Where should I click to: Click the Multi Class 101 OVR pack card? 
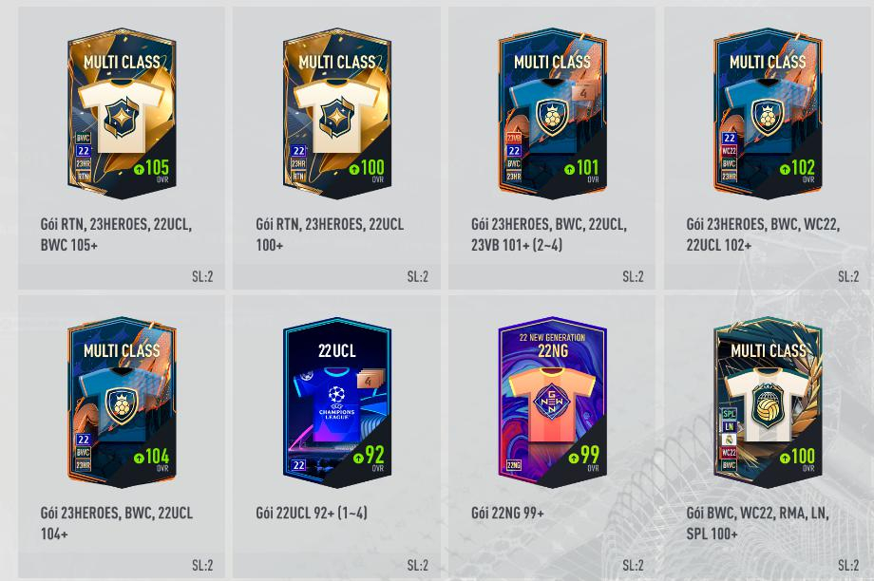point(552,114)
